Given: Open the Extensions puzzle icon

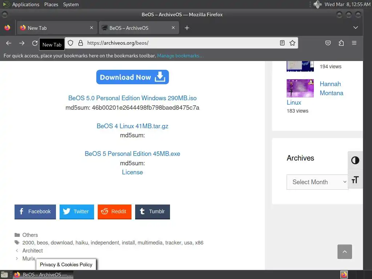Looking at the screenshot, I should pos(341,43).
